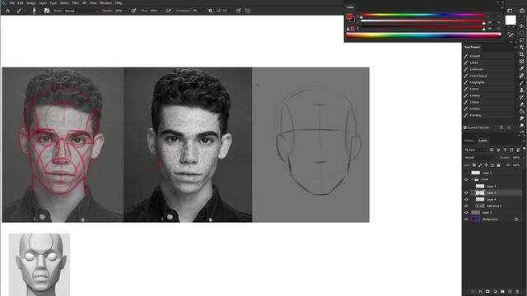Select the Eraser tool
This screenshot has width=527, height=296.
(x=521, y=104)
